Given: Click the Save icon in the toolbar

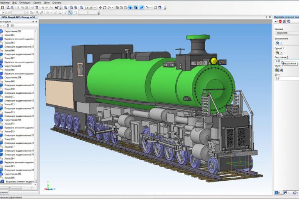Looking at the screenshot, I should tap(2, 7).
